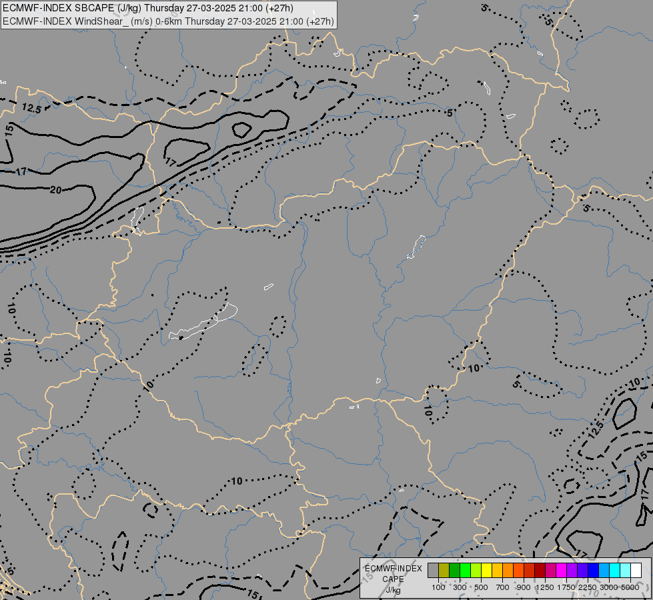
Task: Select the olive swatch in the CAPE legend
Action: [444, 571]
